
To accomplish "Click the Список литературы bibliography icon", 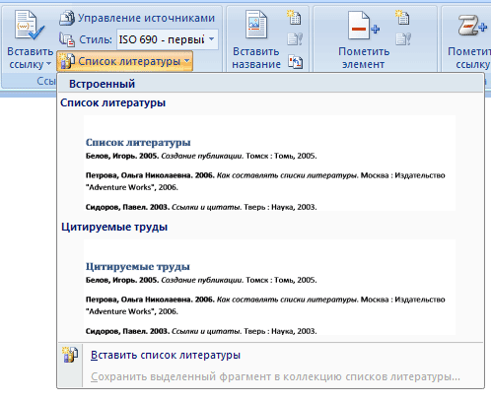I will [67, 61].
